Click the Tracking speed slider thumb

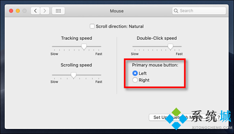(x=84, y=47)
